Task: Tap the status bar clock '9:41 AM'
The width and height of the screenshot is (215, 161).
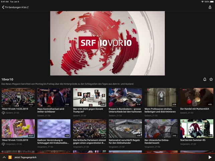Action: (5, 2)
